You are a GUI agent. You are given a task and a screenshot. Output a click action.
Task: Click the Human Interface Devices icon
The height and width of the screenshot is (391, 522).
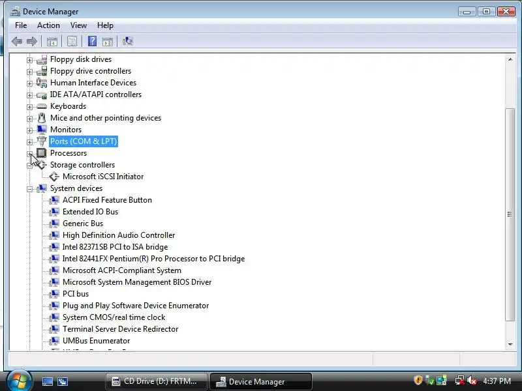click(x=42, y=83)
